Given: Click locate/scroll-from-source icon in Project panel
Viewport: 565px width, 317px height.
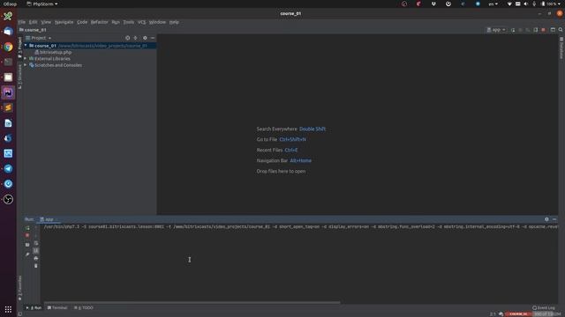Looking at the screenshot, I should [x=127, y=38].
